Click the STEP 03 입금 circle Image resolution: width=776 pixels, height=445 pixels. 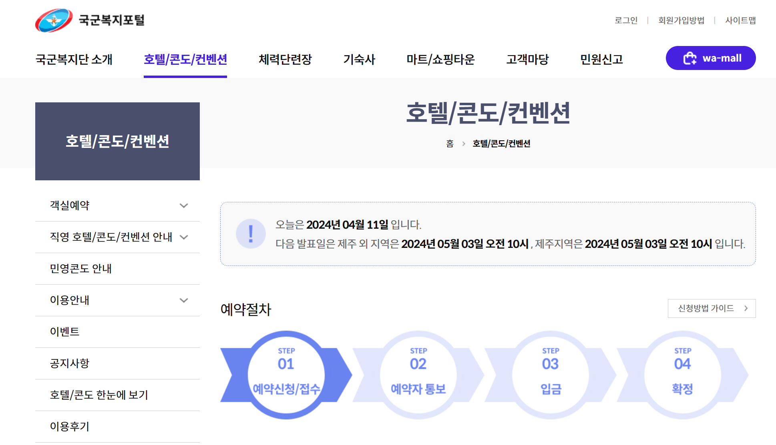pos(551,375)
